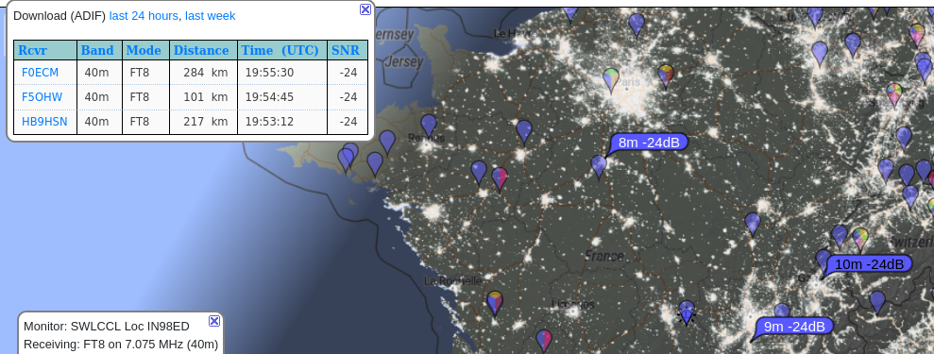Screen dimensions: 934x354
Task: Select the marker beside the 8m -24dB label
Action: (599, 166)
